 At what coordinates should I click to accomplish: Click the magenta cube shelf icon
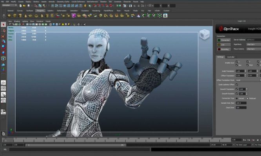pos(74,16)
